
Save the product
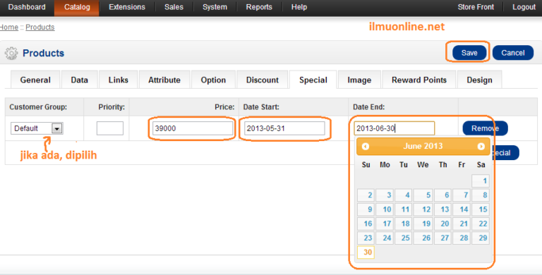pyautogui.click(x=469, y=53)
